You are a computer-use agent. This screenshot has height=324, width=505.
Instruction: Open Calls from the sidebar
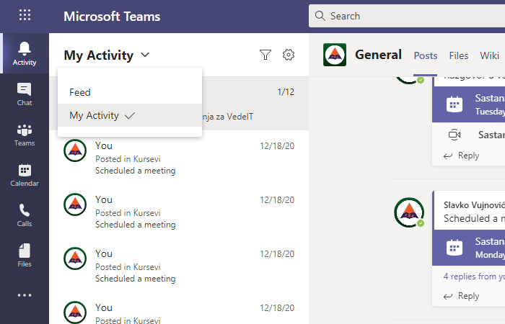click(x=25, y=215)
